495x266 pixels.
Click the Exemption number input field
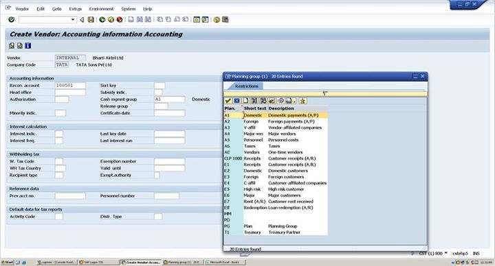pyautogui.click(x=170, y=161)
